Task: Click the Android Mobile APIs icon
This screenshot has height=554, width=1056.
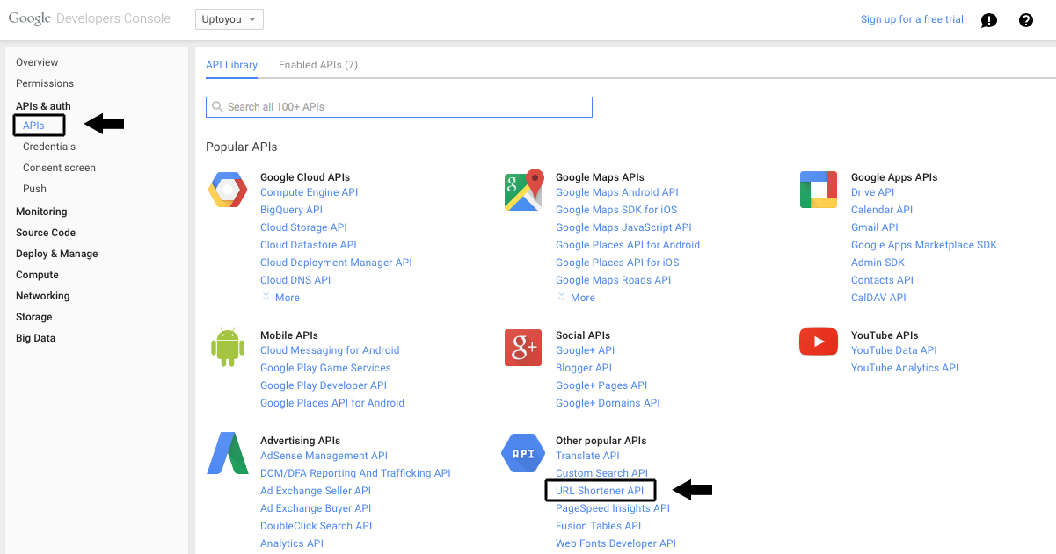Action: [x=228, y=348]
